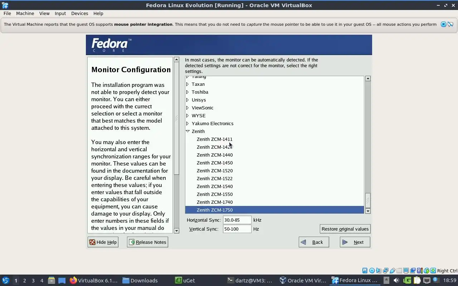458x286 pixels.
Task: Select Zenith ZCM-1750 monitor
Action: pos(274,210)
